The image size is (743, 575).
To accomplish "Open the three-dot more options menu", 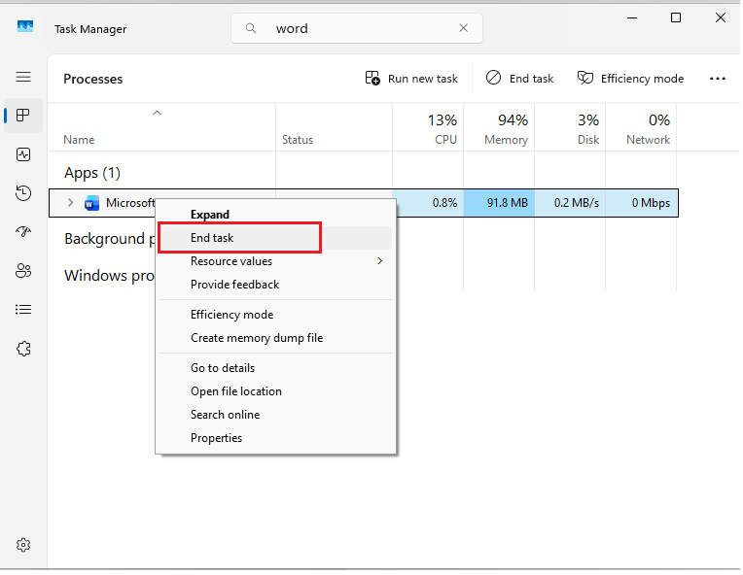I will point(718,79).
